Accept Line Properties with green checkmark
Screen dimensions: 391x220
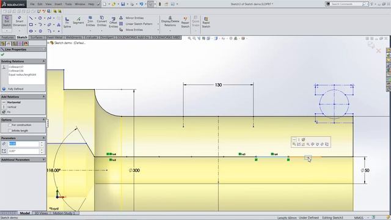point(2,54)
